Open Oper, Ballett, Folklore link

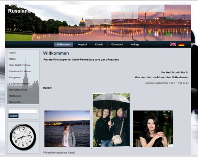tap(20, 65)
